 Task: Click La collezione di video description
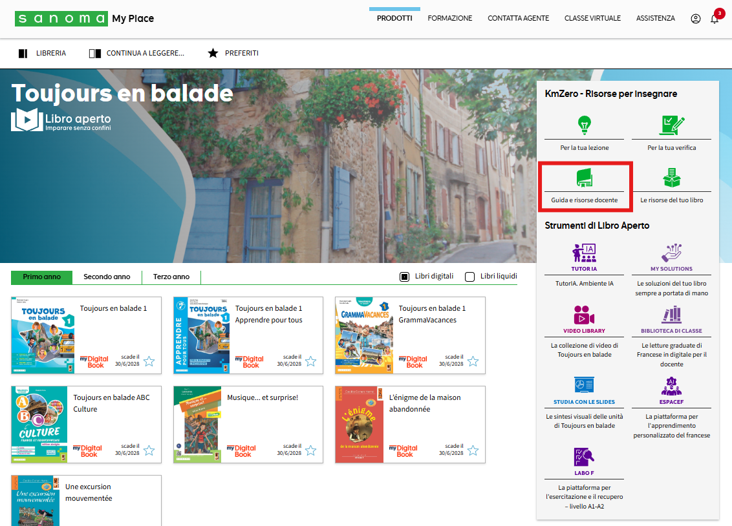(585, 350)
